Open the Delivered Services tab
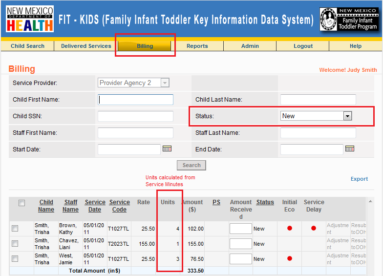383x276 pixels. [86, 46]
